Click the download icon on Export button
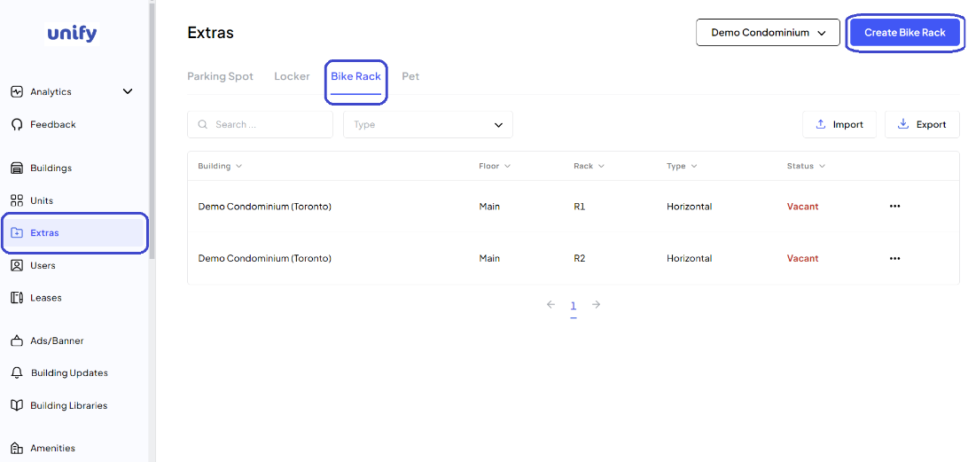Screen dimensions: 968x462 902,124
